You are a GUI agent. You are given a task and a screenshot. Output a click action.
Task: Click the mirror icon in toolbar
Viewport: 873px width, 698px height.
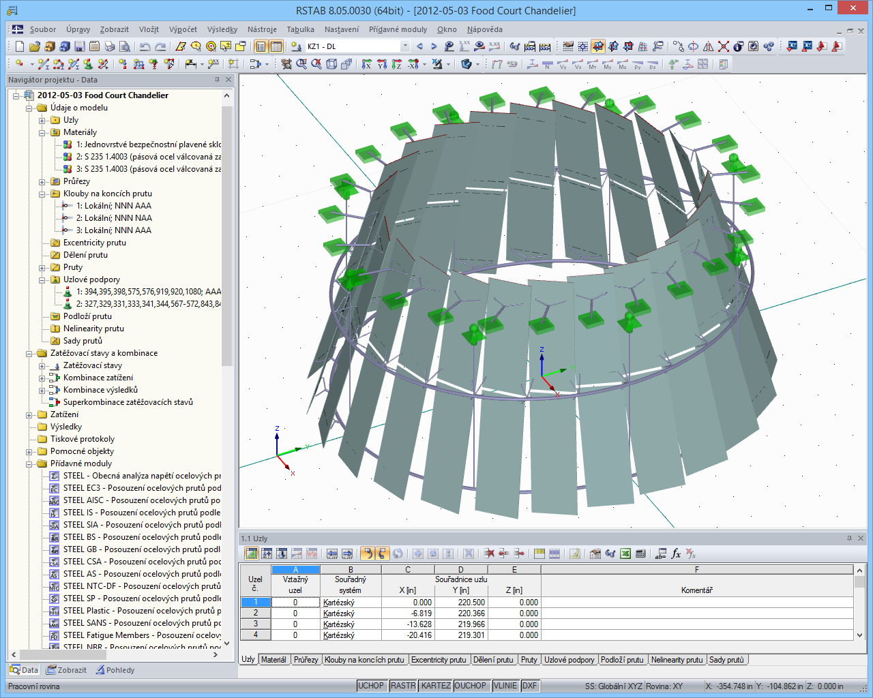708,46
